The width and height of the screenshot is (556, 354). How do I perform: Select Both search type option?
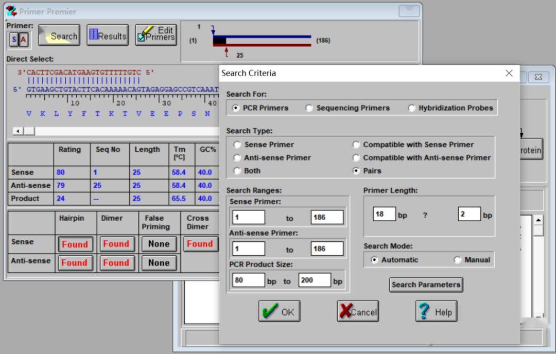[x=237, y=171]
